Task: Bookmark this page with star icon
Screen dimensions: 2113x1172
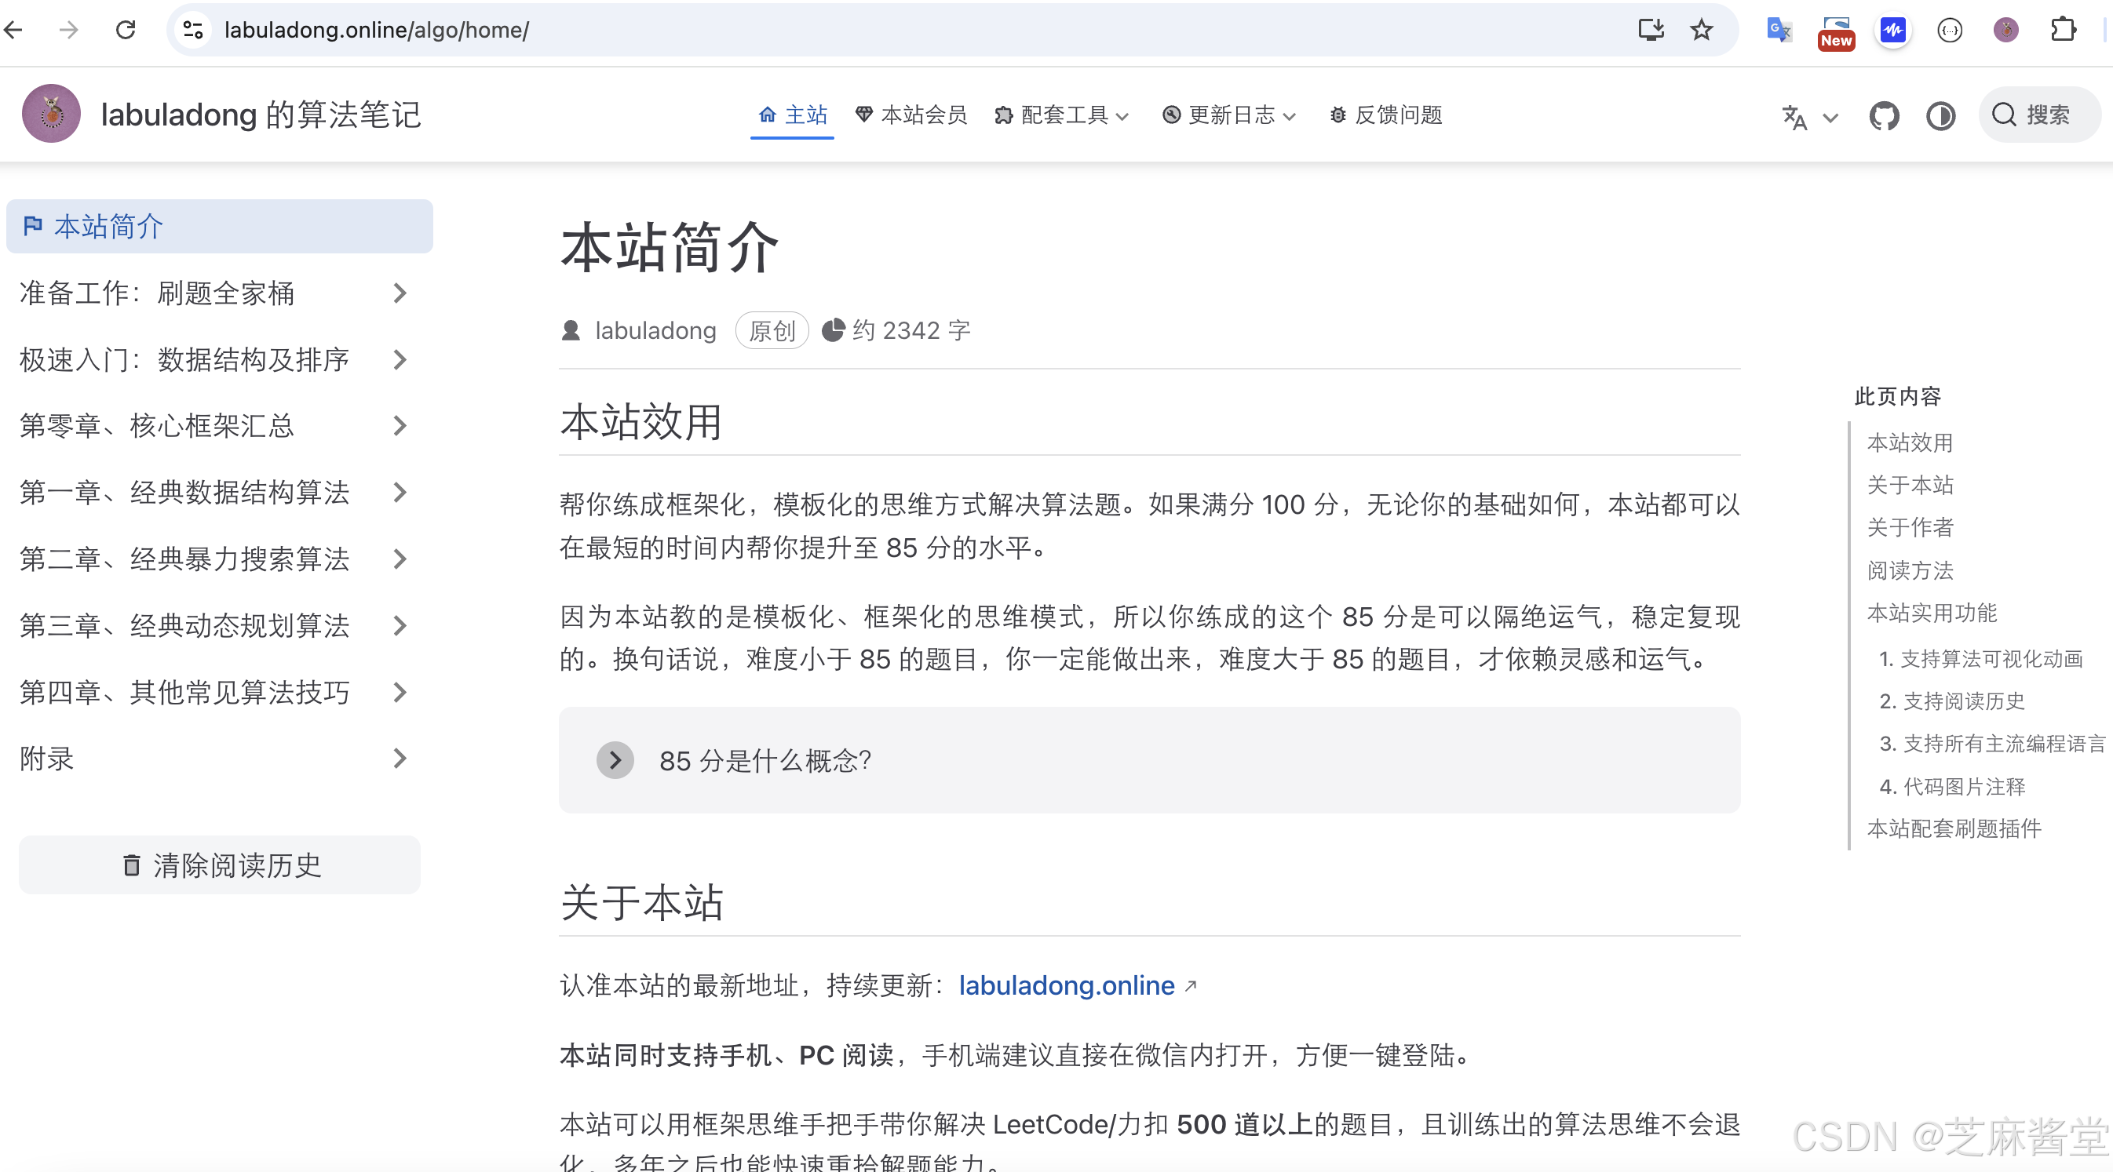Action: [x=1701, y=31]
